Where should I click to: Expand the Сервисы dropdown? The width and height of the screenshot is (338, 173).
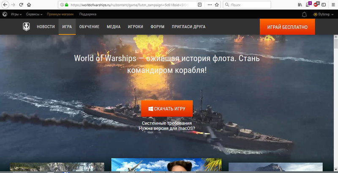(x=34, y=14)
